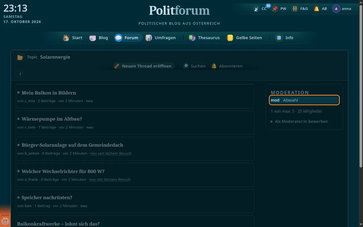Open thread 'Balkonkraftwerke – lohnt sich das?'
The width and height of the screenshot is (363, 227).
click(x=58, y=224)
